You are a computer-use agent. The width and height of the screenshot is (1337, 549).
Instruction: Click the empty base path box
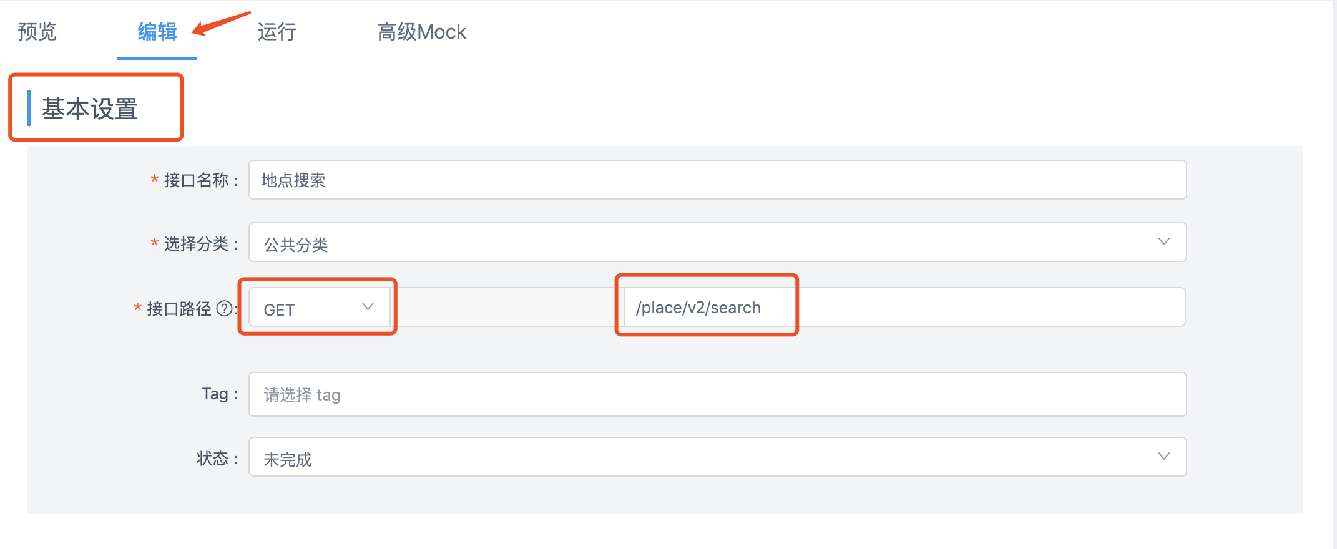click(507, 308)
